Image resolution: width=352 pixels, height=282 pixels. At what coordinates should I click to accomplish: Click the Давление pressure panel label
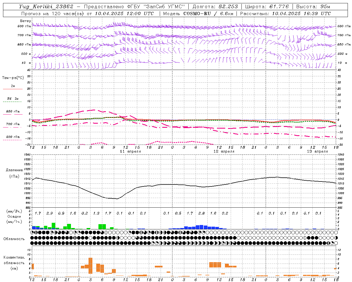tap(14, 170)
